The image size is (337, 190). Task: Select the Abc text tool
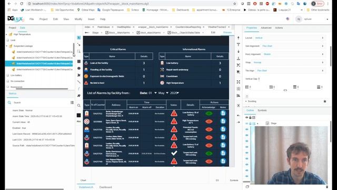pos(79,121)
